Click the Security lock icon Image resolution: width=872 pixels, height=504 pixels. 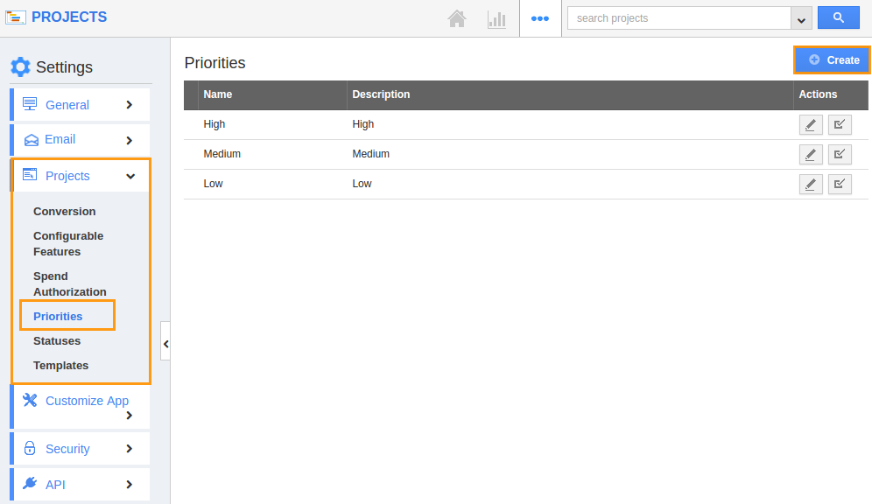(30, 448)
